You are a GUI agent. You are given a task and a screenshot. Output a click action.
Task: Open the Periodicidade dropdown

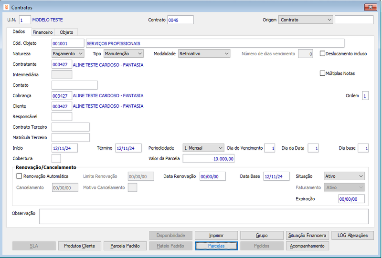click(x=203, y=148)
